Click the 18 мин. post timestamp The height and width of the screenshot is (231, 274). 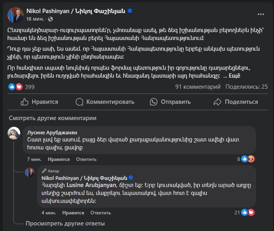pyautogui.click(x=35, y=19)
